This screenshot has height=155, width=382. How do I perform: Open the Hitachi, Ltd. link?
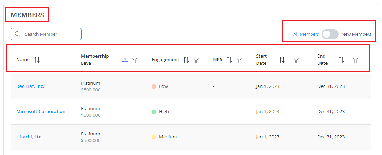30,137
